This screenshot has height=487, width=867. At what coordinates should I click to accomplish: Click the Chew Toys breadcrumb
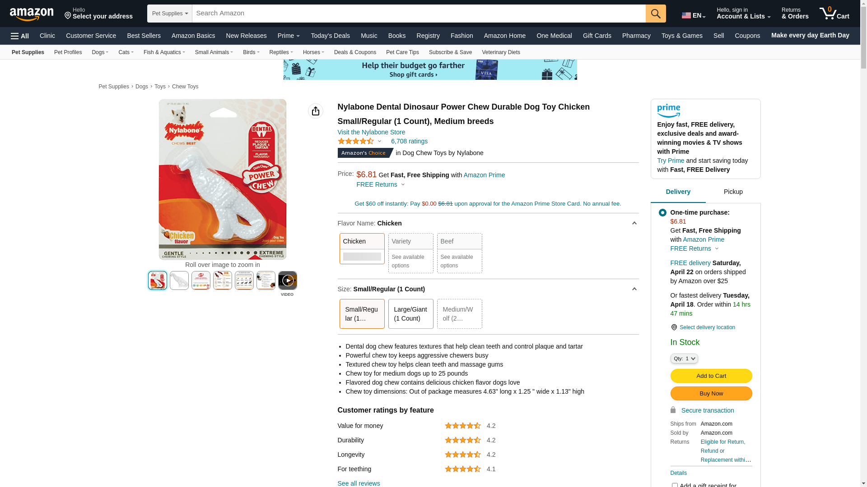pyautogui.click(x=185, y=87)
